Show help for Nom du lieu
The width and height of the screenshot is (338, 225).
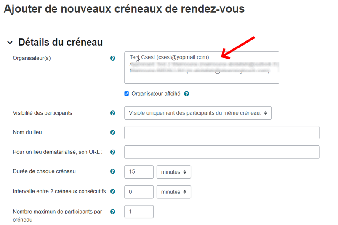tap(112, 132)
